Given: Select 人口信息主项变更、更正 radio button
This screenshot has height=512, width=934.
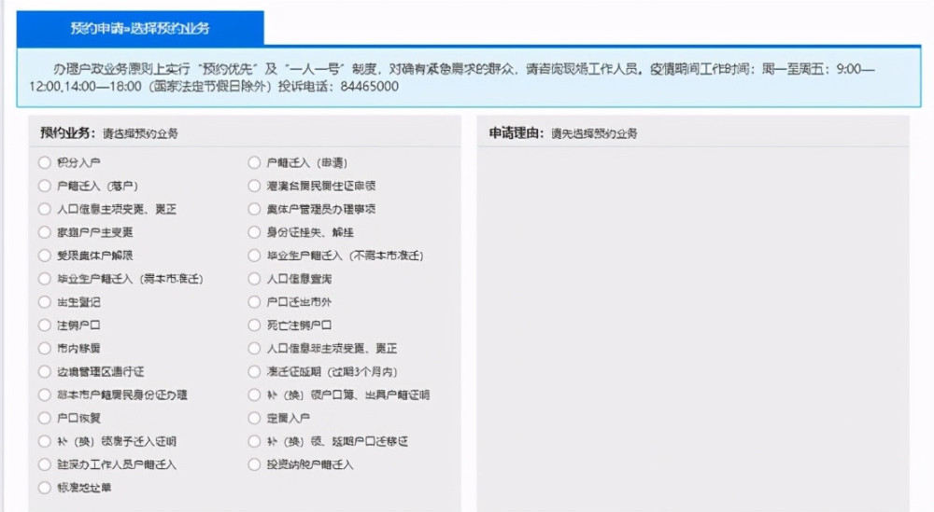Looking at the screenshot, I should [45, 209].
